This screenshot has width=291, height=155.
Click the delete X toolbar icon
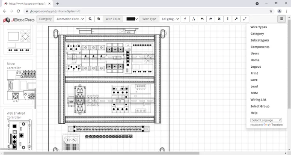[219, 19]
